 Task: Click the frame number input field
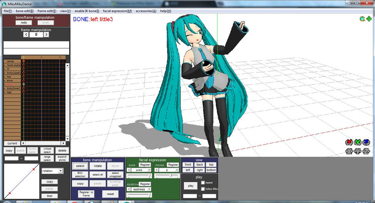36,35
